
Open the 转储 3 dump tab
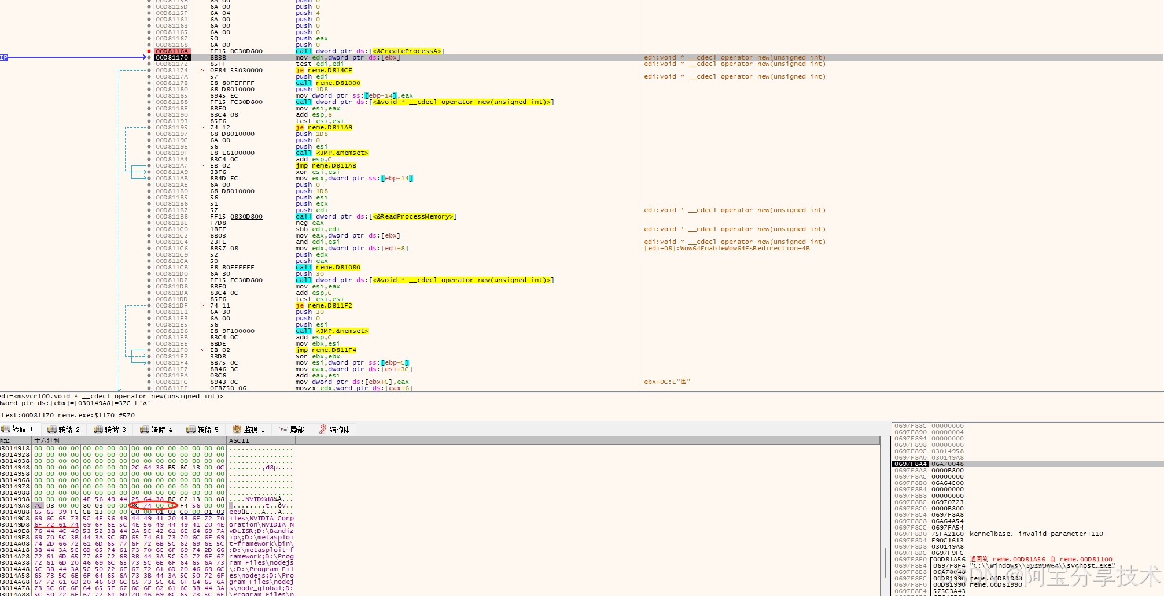coord(110,430)
